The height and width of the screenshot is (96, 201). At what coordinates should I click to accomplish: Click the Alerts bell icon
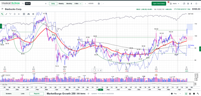coord(171,4)
